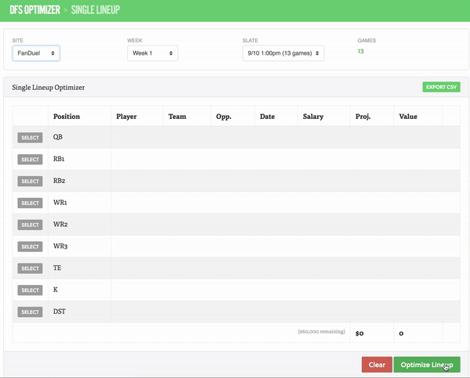This screenshot has width=470, height=378.
Task: Click the QB position label
Action: pos(58,137)
